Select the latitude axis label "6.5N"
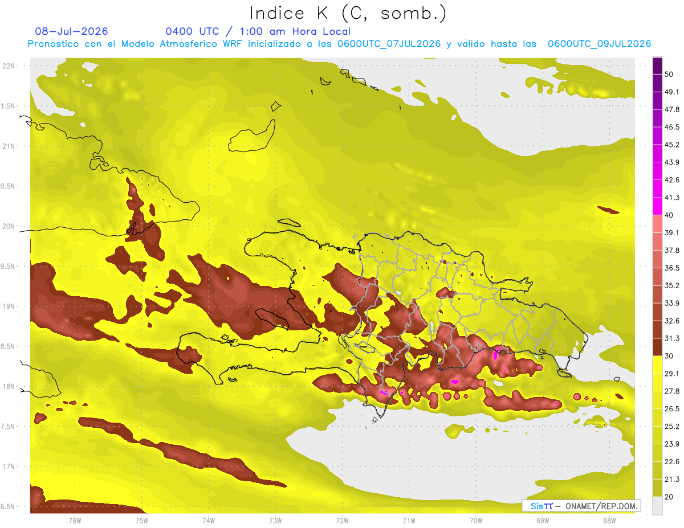 click(9, 506)
